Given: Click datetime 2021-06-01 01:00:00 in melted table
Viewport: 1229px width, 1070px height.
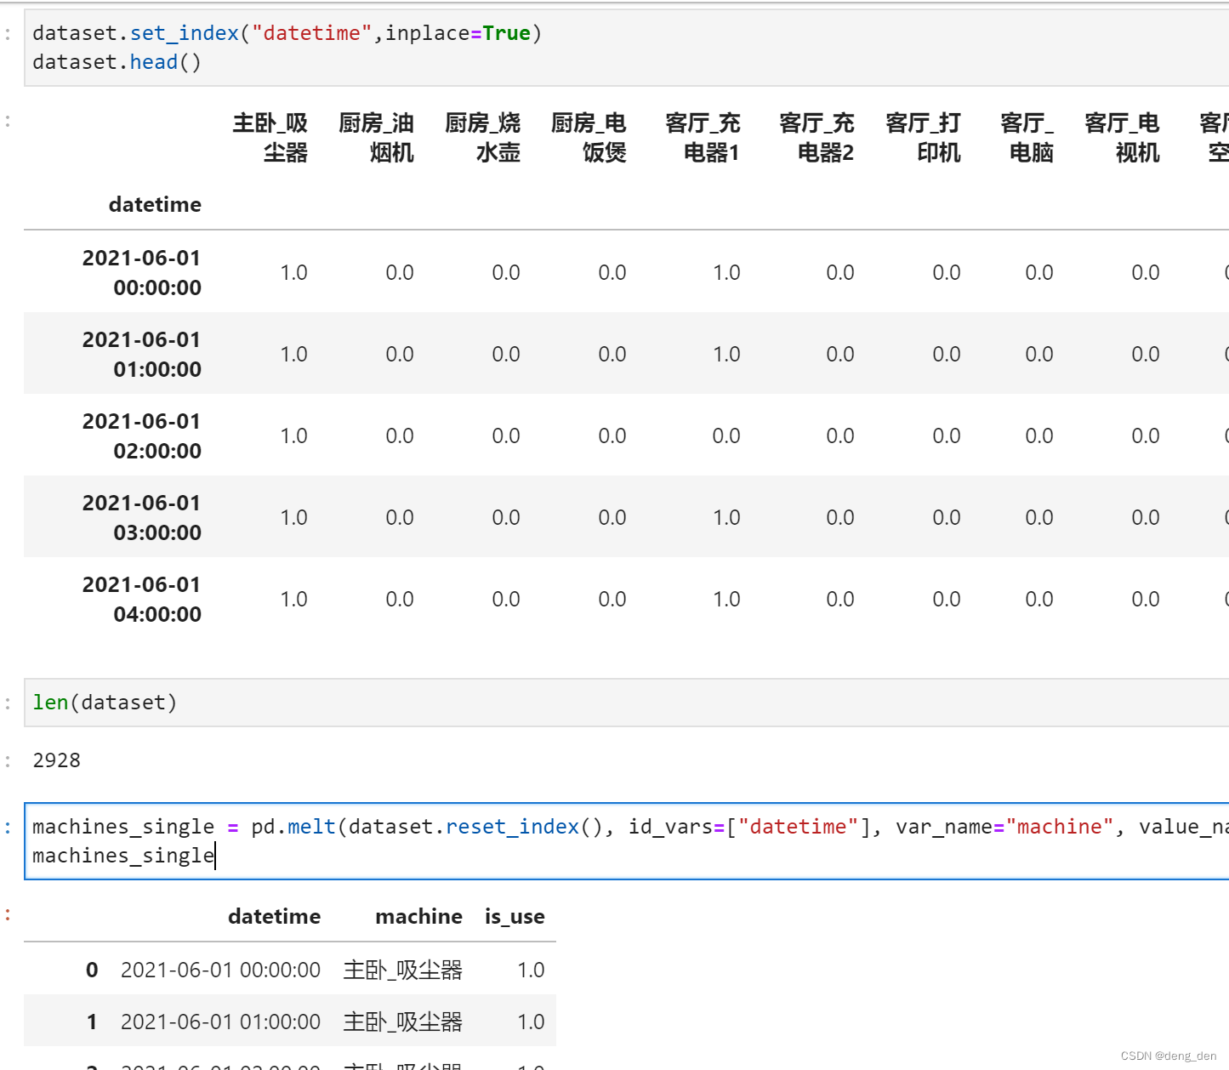Looking at the screenshot, I should (x=220, y=1022).
